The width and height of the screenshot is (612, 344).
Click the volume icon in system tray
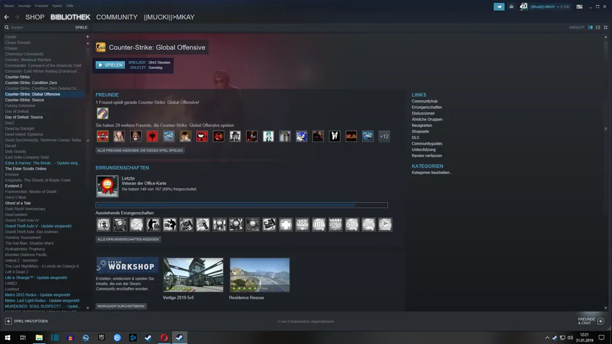[x=570, y=338]
